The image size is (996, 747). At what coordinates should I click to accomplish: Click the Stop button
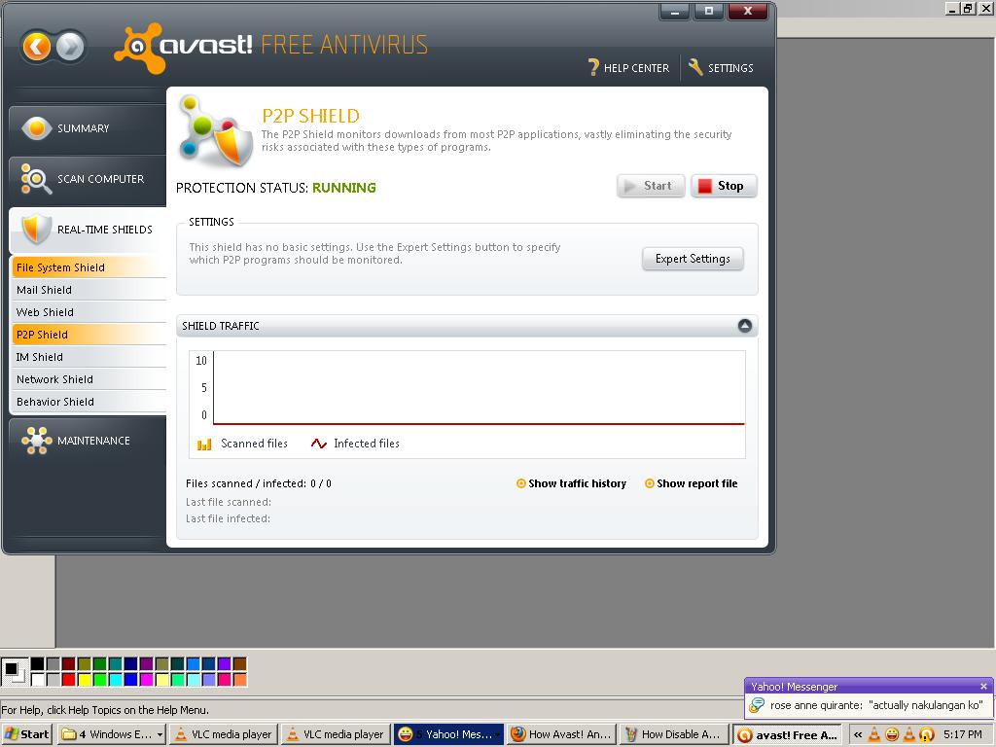tap(724, 186)
